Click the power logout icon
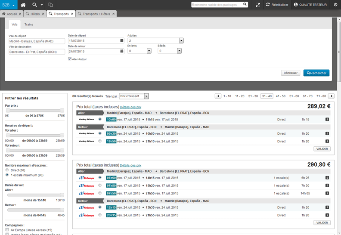 tap(335, 4)
